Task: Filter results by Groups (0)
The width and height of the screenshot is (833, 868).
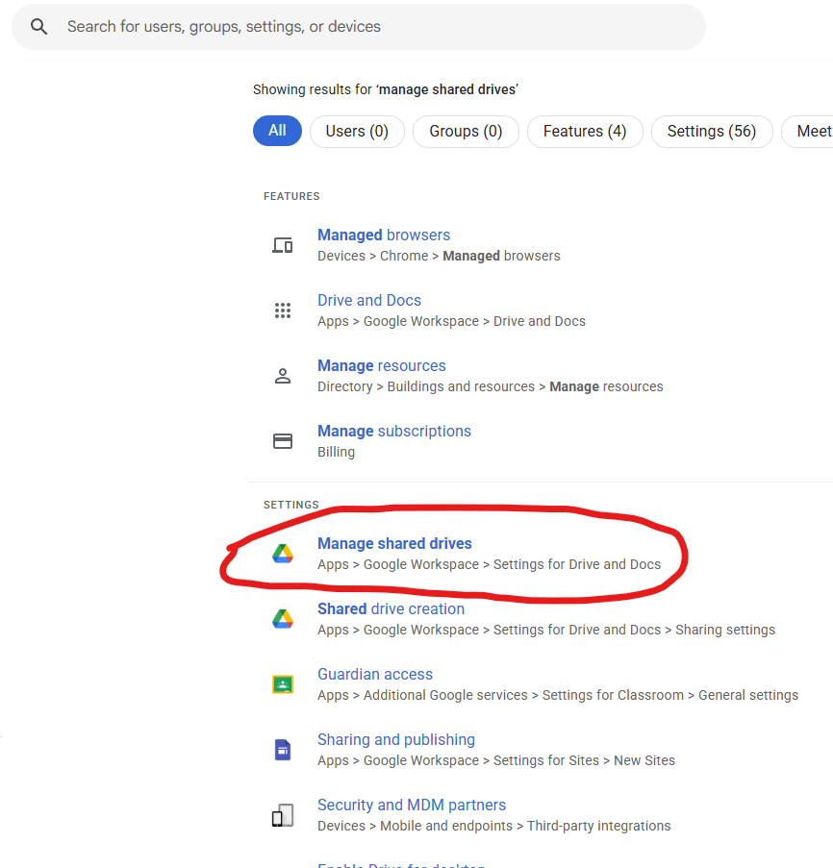Action: 466,131
